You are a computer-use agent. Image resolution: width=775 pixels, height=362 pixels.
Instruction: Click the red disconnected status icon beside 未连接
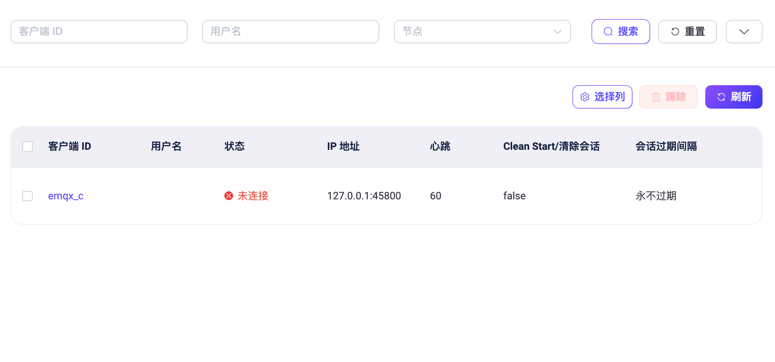(x=228, y=196)
